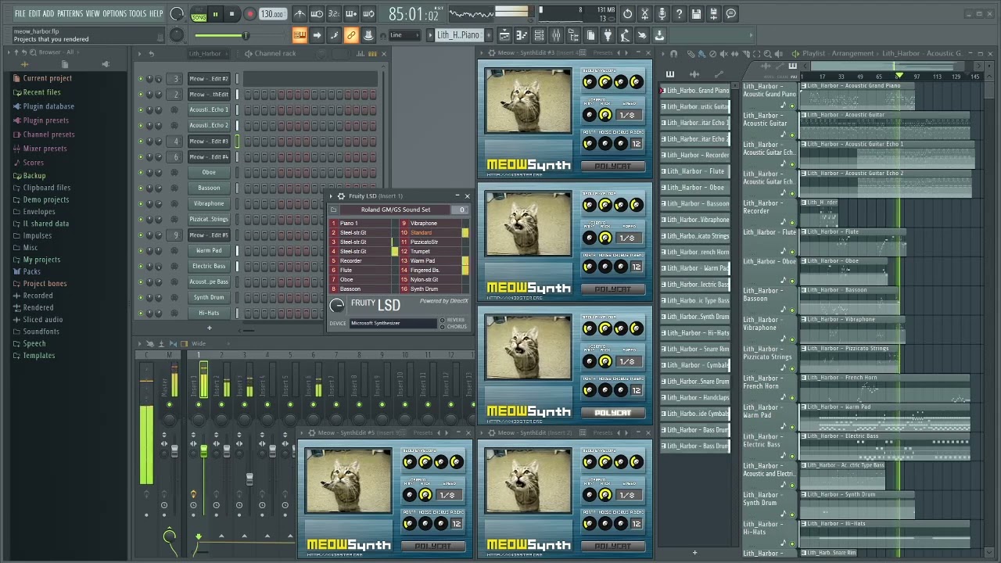
Task: Open the Line snap selector
Action: pyautogui.click(x=405, y=35)
